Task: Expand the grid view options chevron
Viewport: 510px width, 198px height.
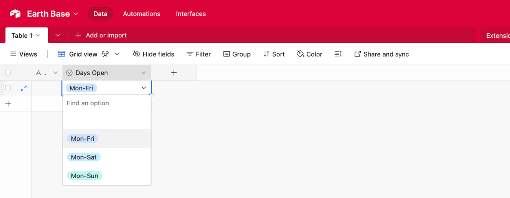Action: (117, 54)
